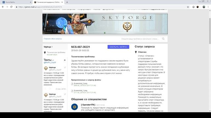211x118 pixels.
Task: Click the pin icon beside Технические проблемы
Action: 45,52
